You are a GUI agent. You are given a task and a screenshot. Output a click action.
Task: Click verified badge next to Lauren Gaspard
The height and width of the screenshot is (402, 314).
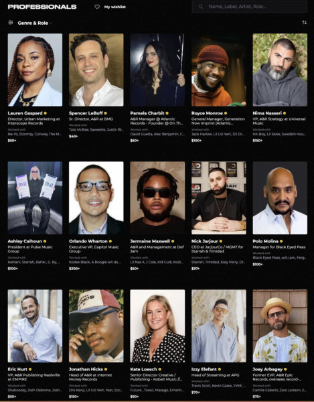pos(45,113)
